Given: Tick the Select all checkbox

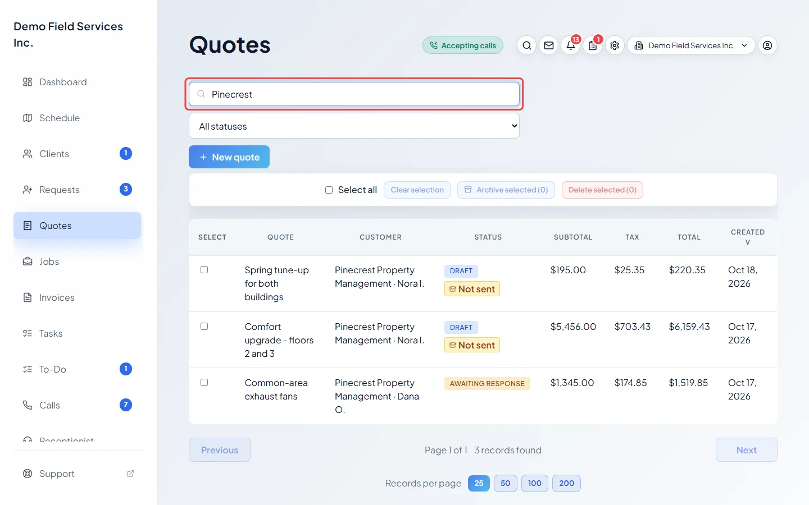Looking at the screenshot, I should click(x=329, y=190).
